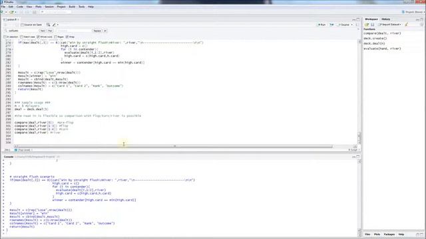426x239 pixels.
Task: Click the clear workspace broom icon
Action: point(407,25)
